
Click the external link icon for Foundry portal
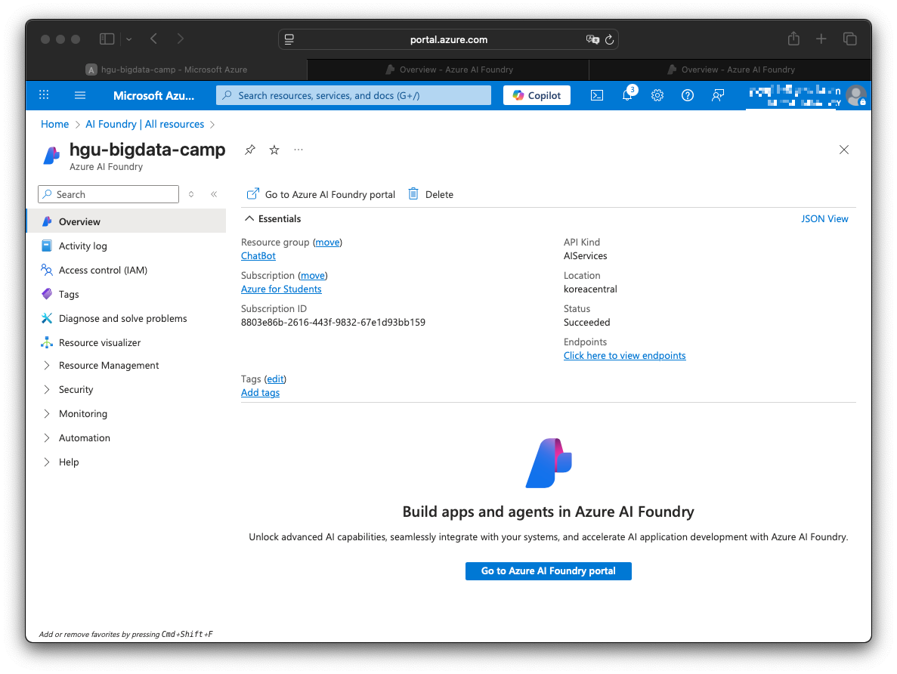(253, 194)
